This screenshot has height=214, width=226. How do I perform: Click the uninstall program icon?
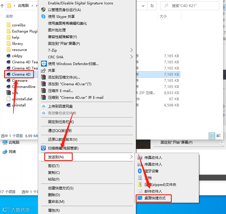click(x=9, y=105)
